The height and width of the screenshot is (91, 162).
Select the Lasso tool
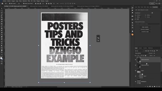(x=2, y=13)
